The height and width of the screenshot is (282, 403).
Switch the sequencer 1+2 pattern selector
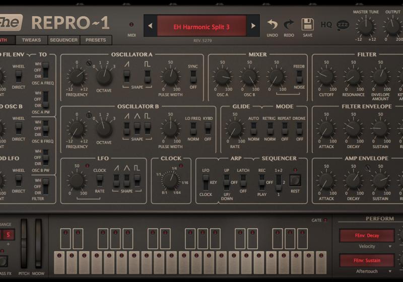coord(279,183)
